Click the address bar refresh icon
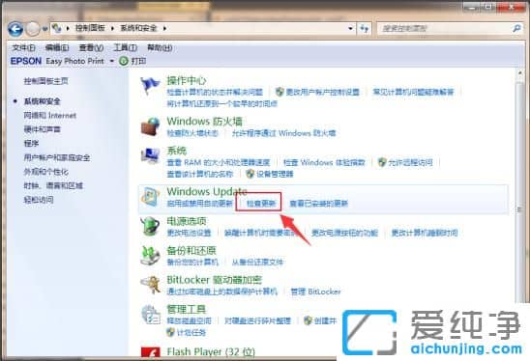The image size is (530, 361). (365, 29)
